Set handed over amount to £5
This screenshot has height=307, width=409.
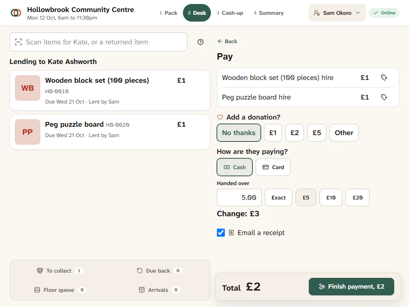click(306, 197)
